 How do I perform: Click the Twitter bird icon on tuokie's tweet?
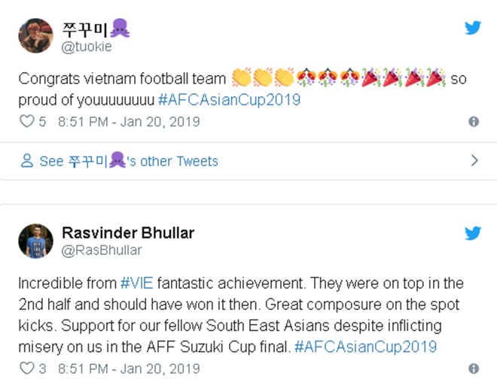[x=472, y=28]
